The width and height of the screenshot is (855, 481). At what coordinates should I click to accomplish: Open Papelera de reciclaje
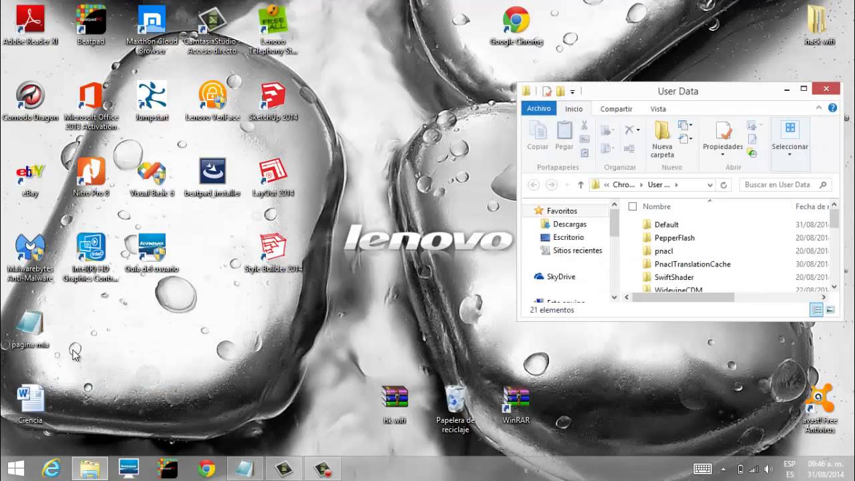(x=455, y=409)
